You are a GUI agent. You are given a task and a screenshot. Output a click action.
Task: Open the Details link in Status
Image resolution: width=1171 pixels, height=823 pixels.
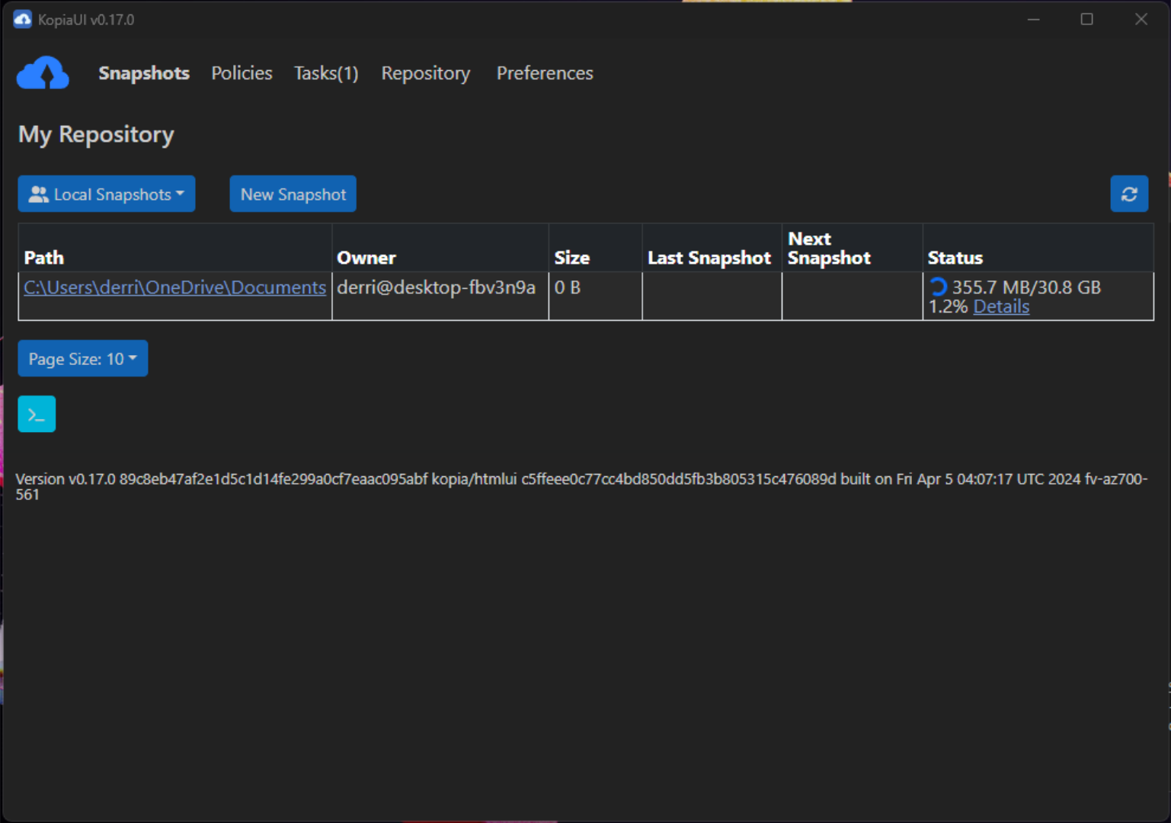point(1001,306)
